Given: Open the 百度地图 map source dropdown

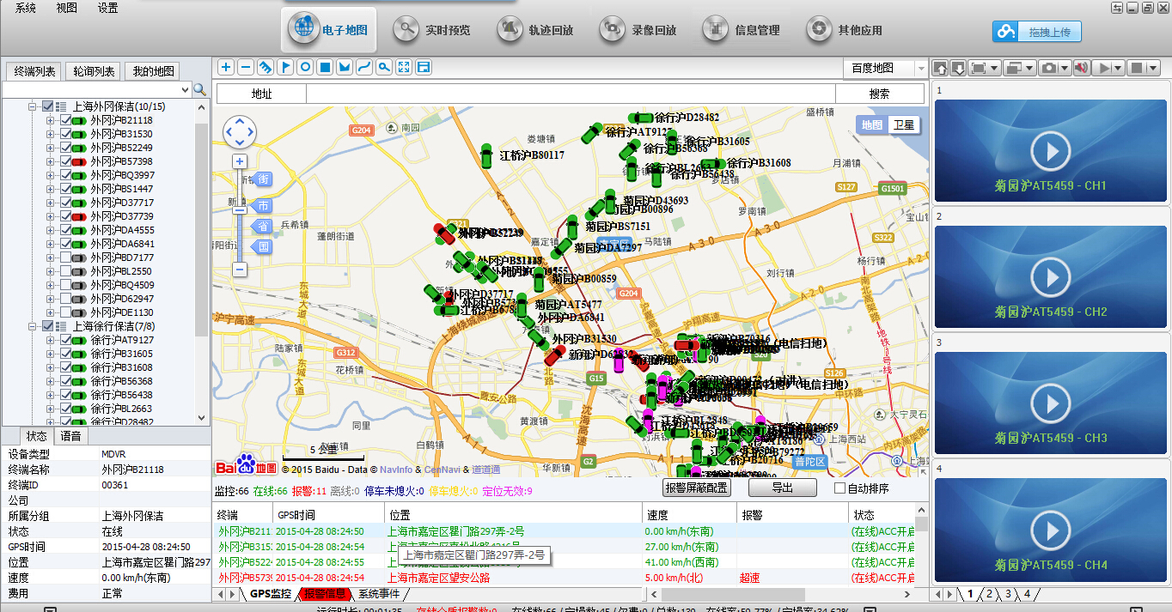Looking at the screenshot, I should [x=920, y=68].
